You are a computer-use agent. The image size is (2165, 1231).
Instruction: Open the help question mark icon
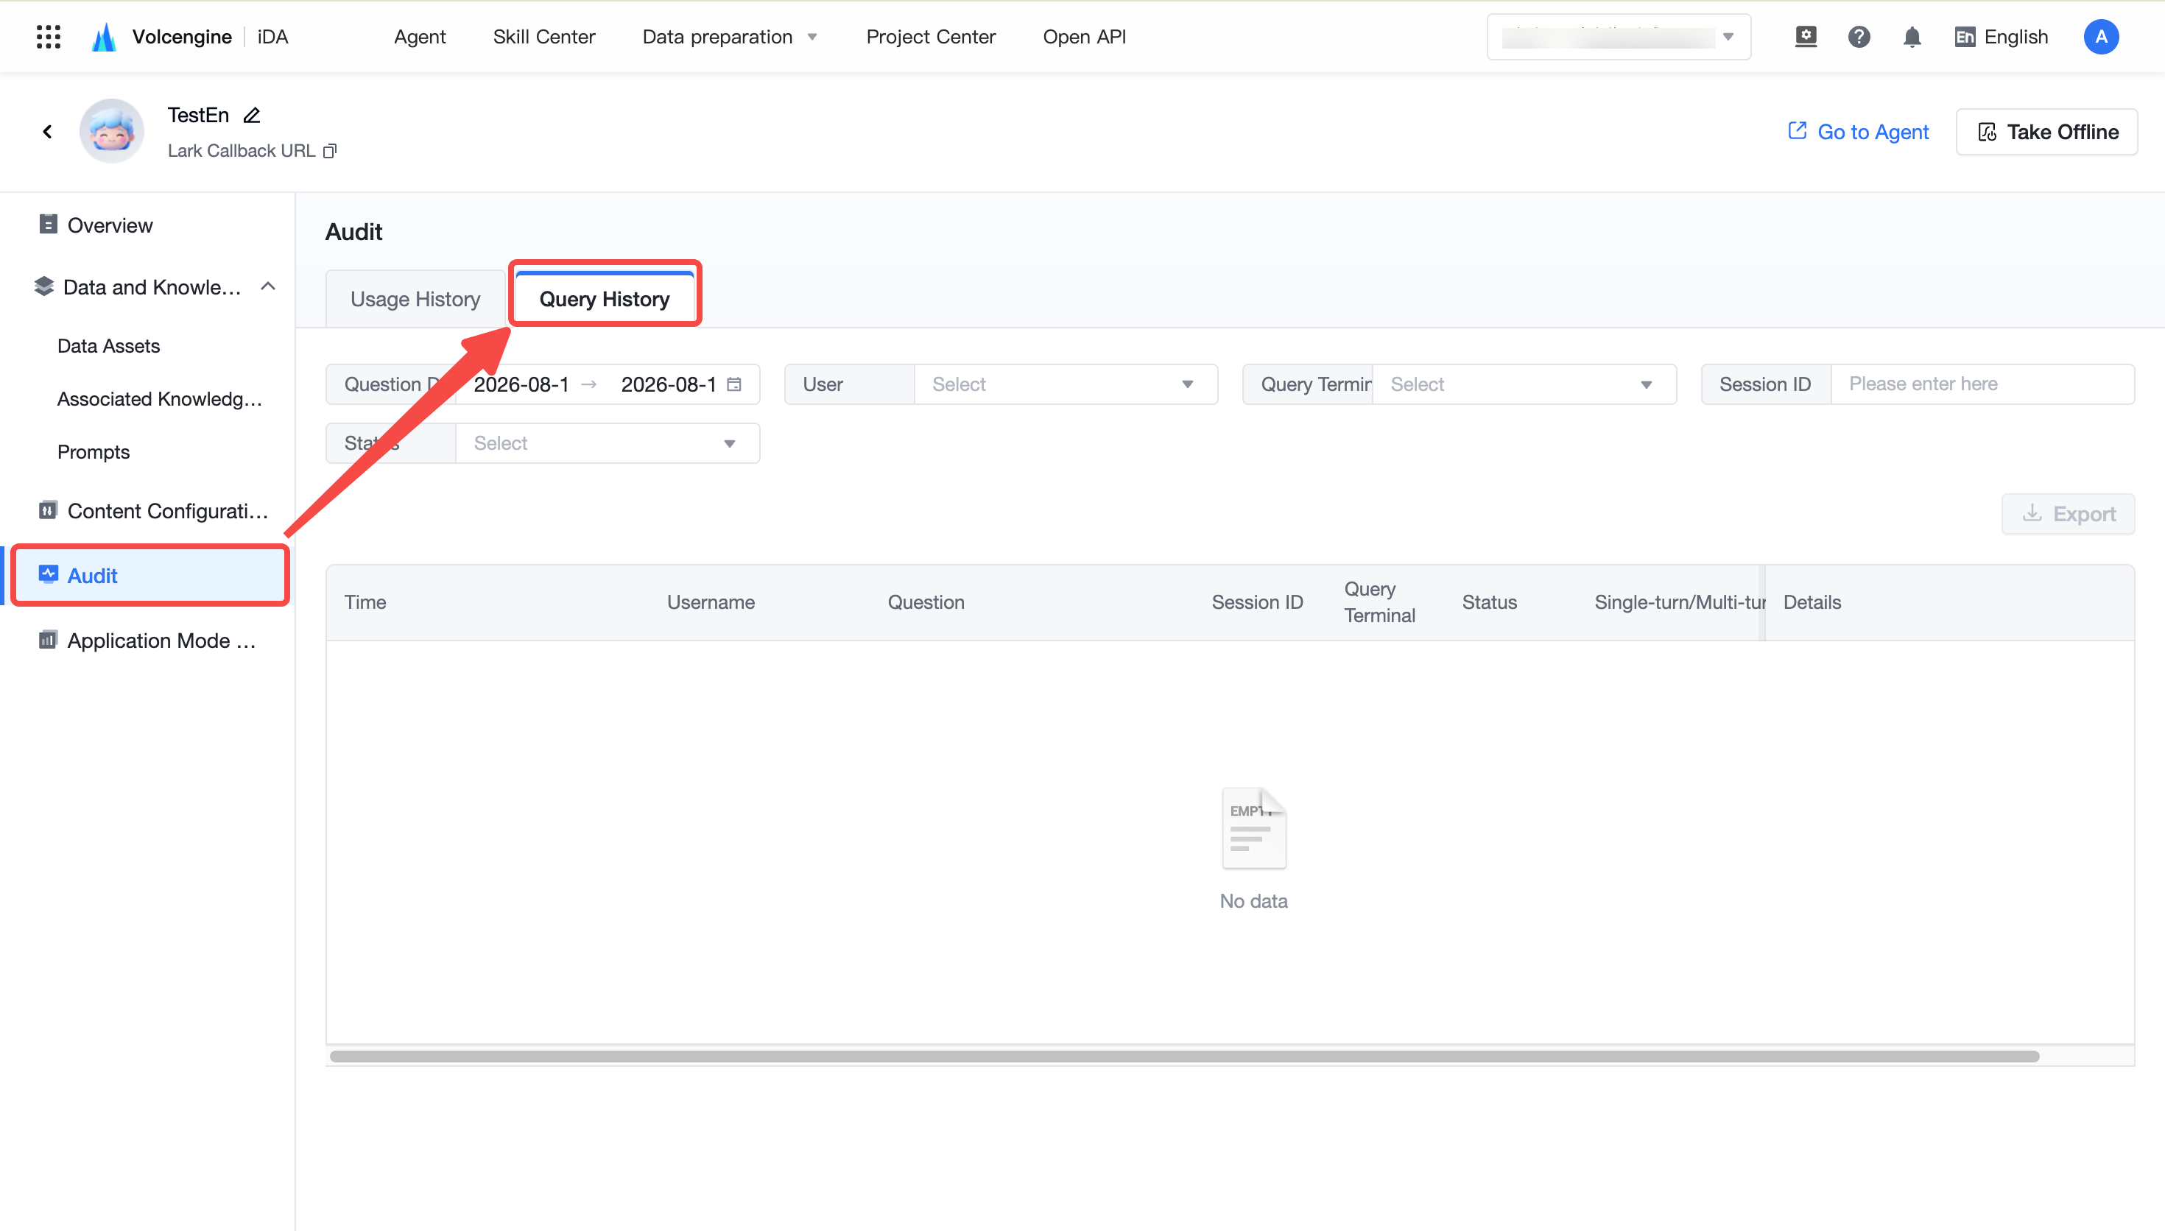(1859, 36)
